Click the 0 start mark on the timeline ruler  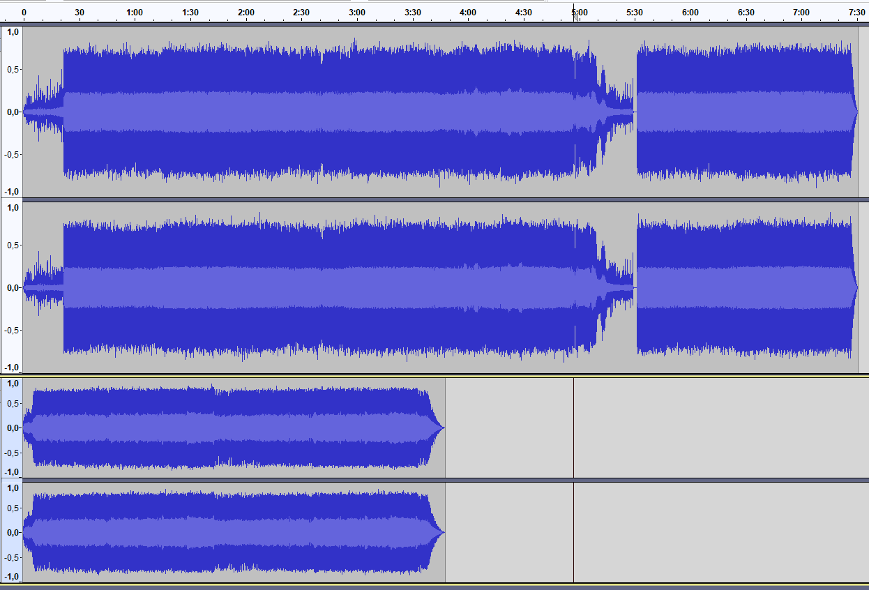(x=24, y=13)
